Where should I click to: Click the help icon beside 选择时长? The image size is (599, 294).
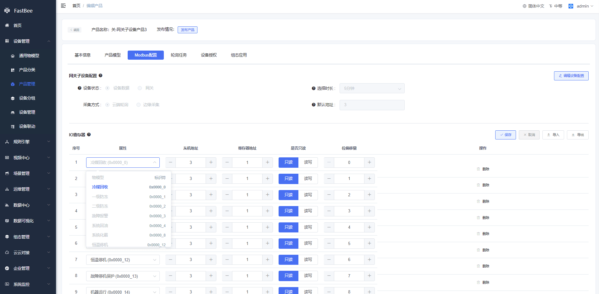coord(313,88)
